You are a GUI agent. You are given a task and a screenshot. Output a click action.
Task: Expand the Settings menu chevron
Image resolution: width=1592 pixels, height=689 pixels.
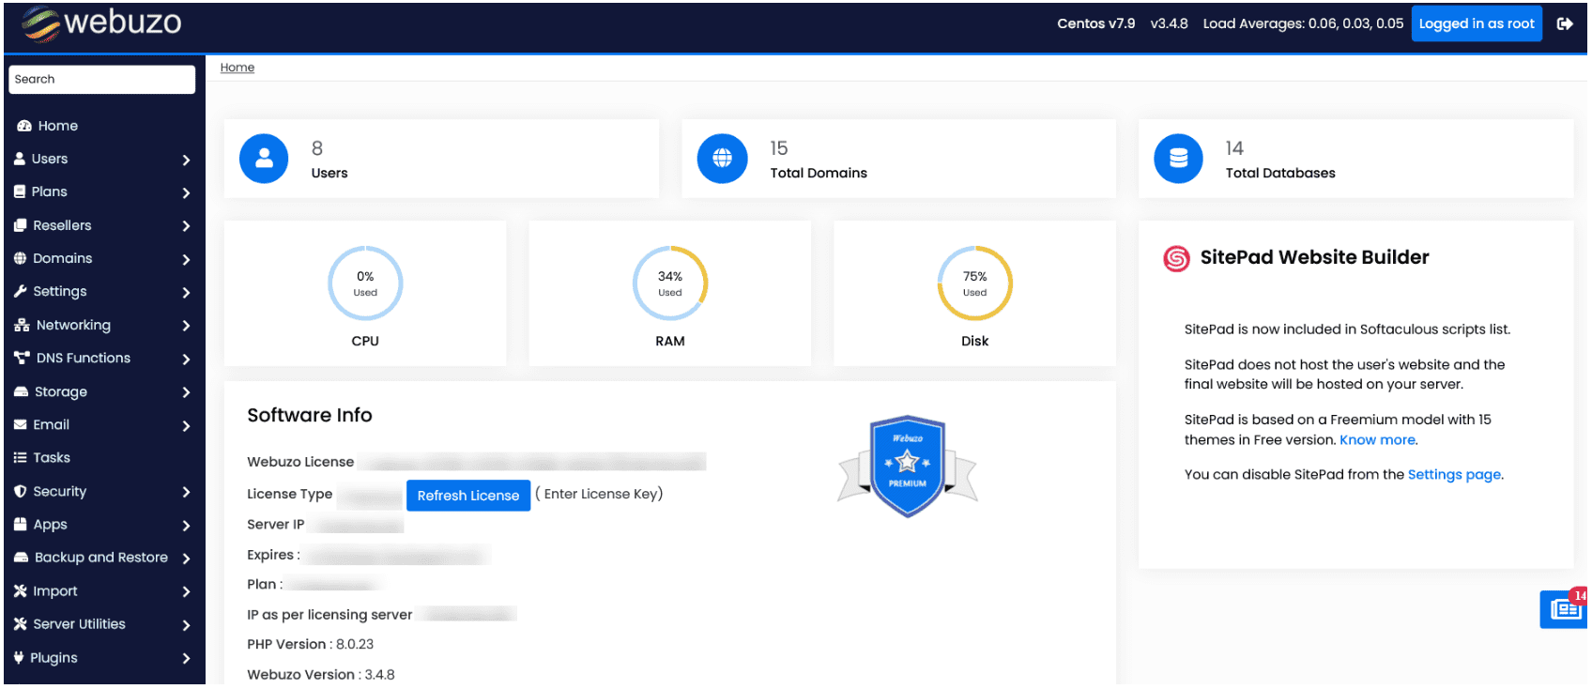click(x=186, y=292)
